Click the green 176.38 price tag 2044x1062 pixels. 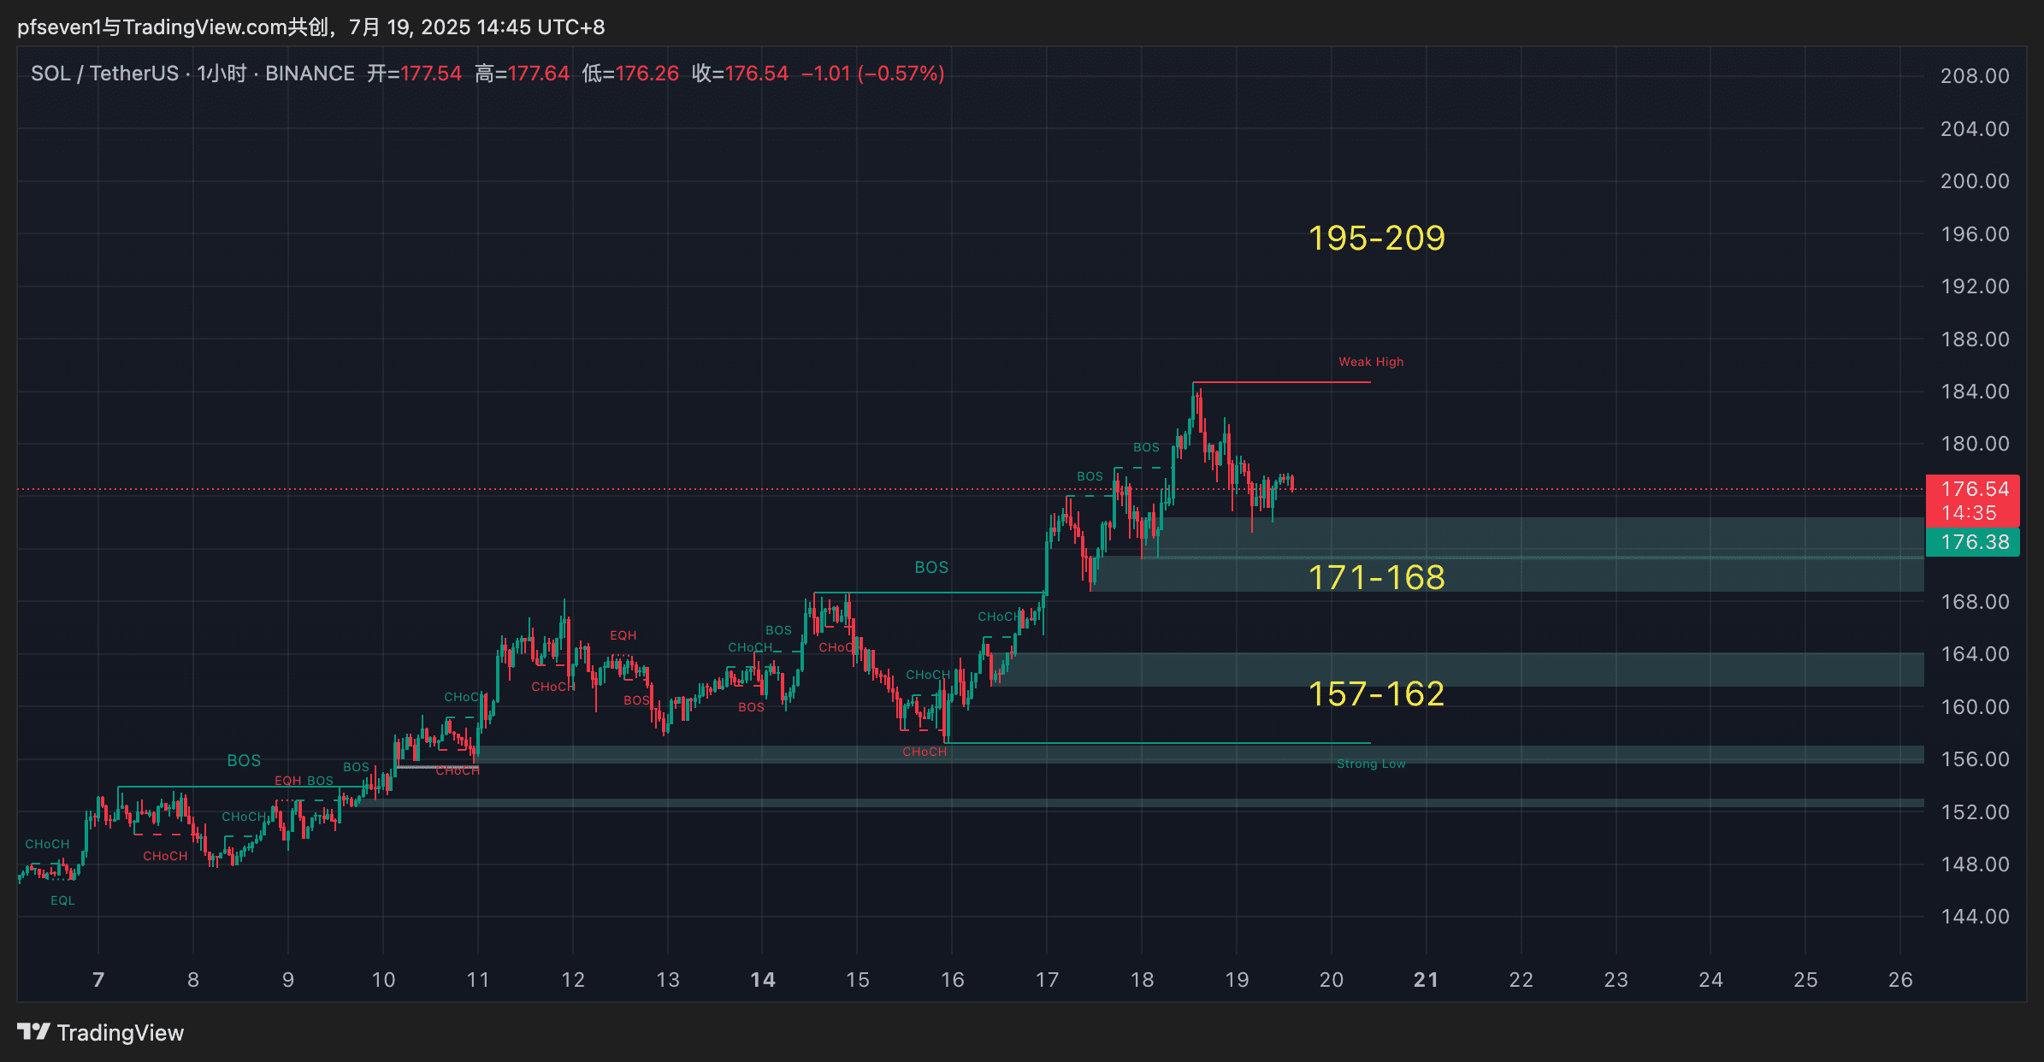(x=1972, y=542)
